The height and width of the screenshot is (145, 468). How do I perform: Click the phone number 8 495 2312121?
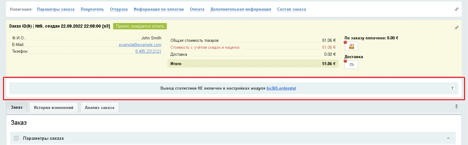click(148, 51)
